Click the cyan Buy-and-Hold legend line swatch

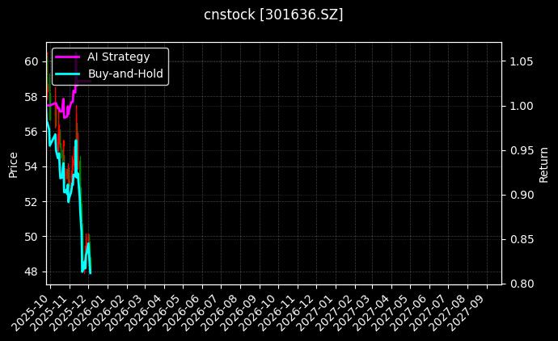point(68,74)
